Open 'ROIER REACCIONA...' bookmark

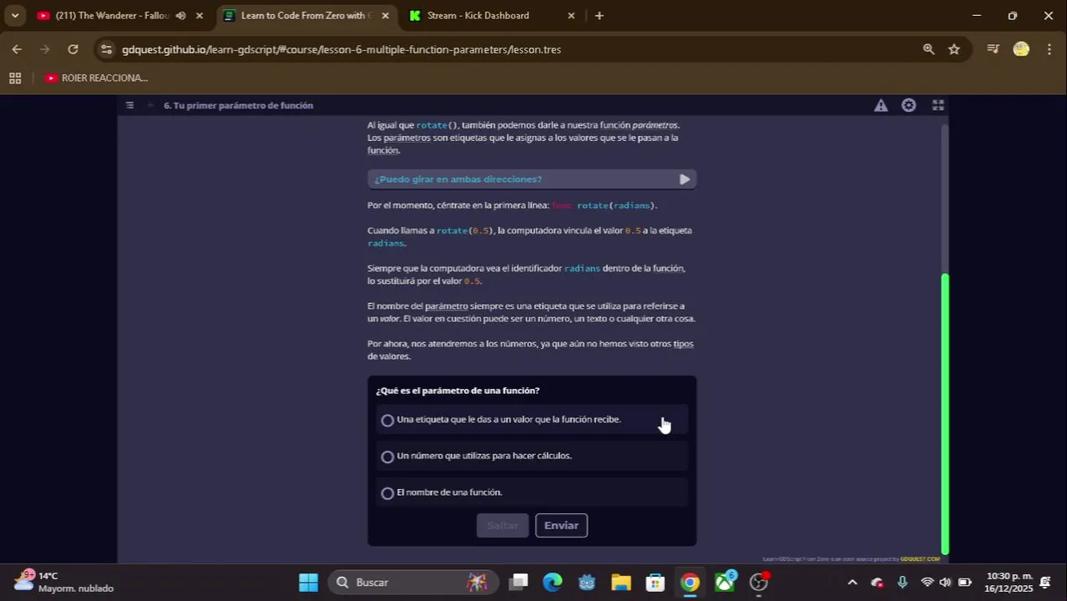point(96,78)
